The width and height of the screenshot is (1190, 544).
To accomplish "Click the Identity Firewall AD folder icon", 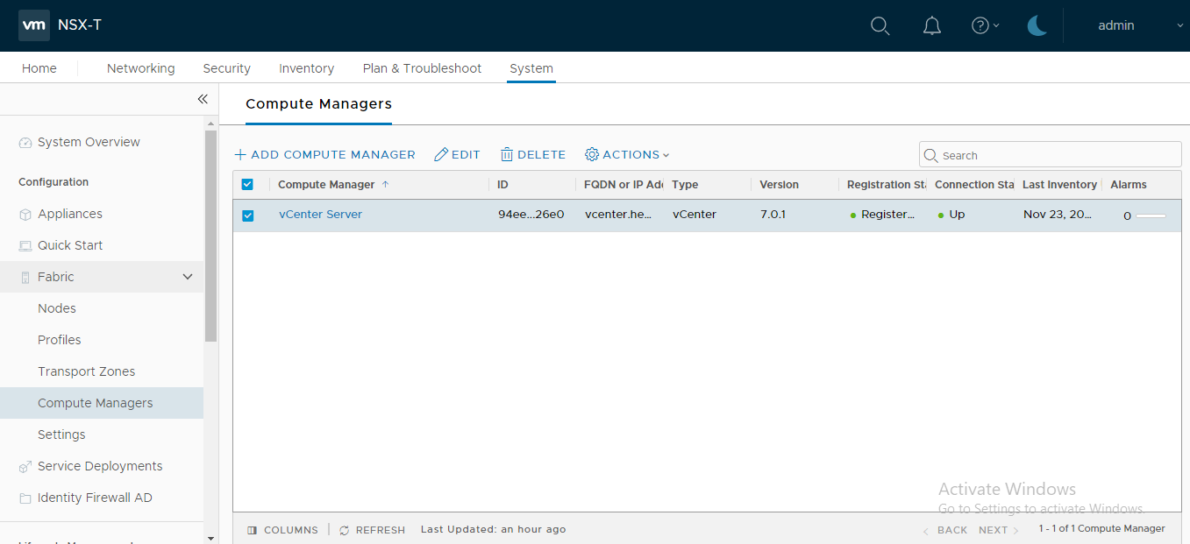I will (25, 498).
